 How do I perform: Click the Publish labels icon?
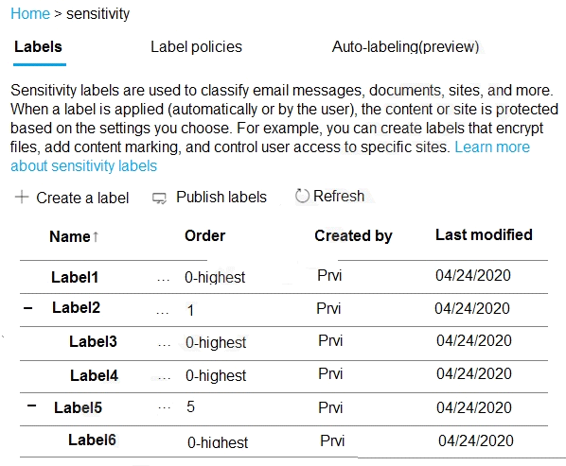tap(159, 198)
